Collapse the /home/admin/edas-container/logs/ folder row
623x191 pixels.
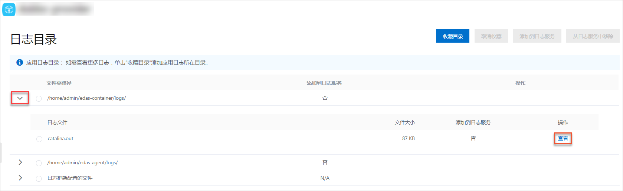pos(20,98)
